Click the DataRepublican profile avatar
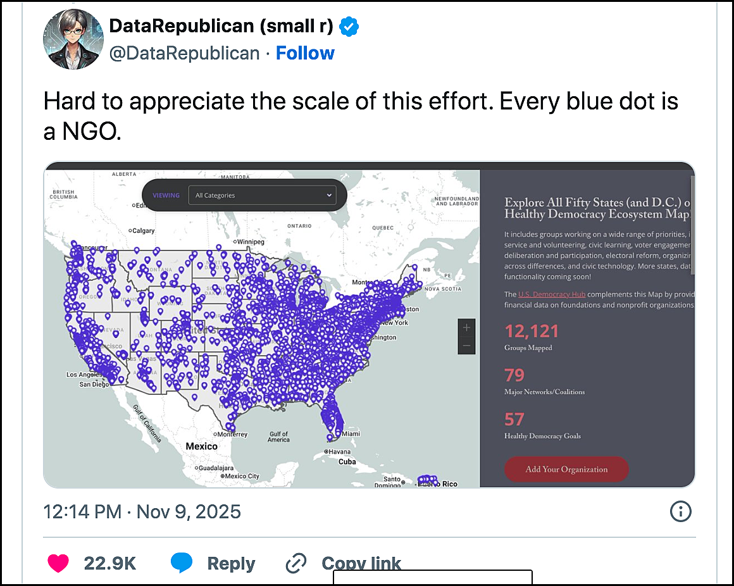Viewport: 734px width, 586px height. [73, 39]
